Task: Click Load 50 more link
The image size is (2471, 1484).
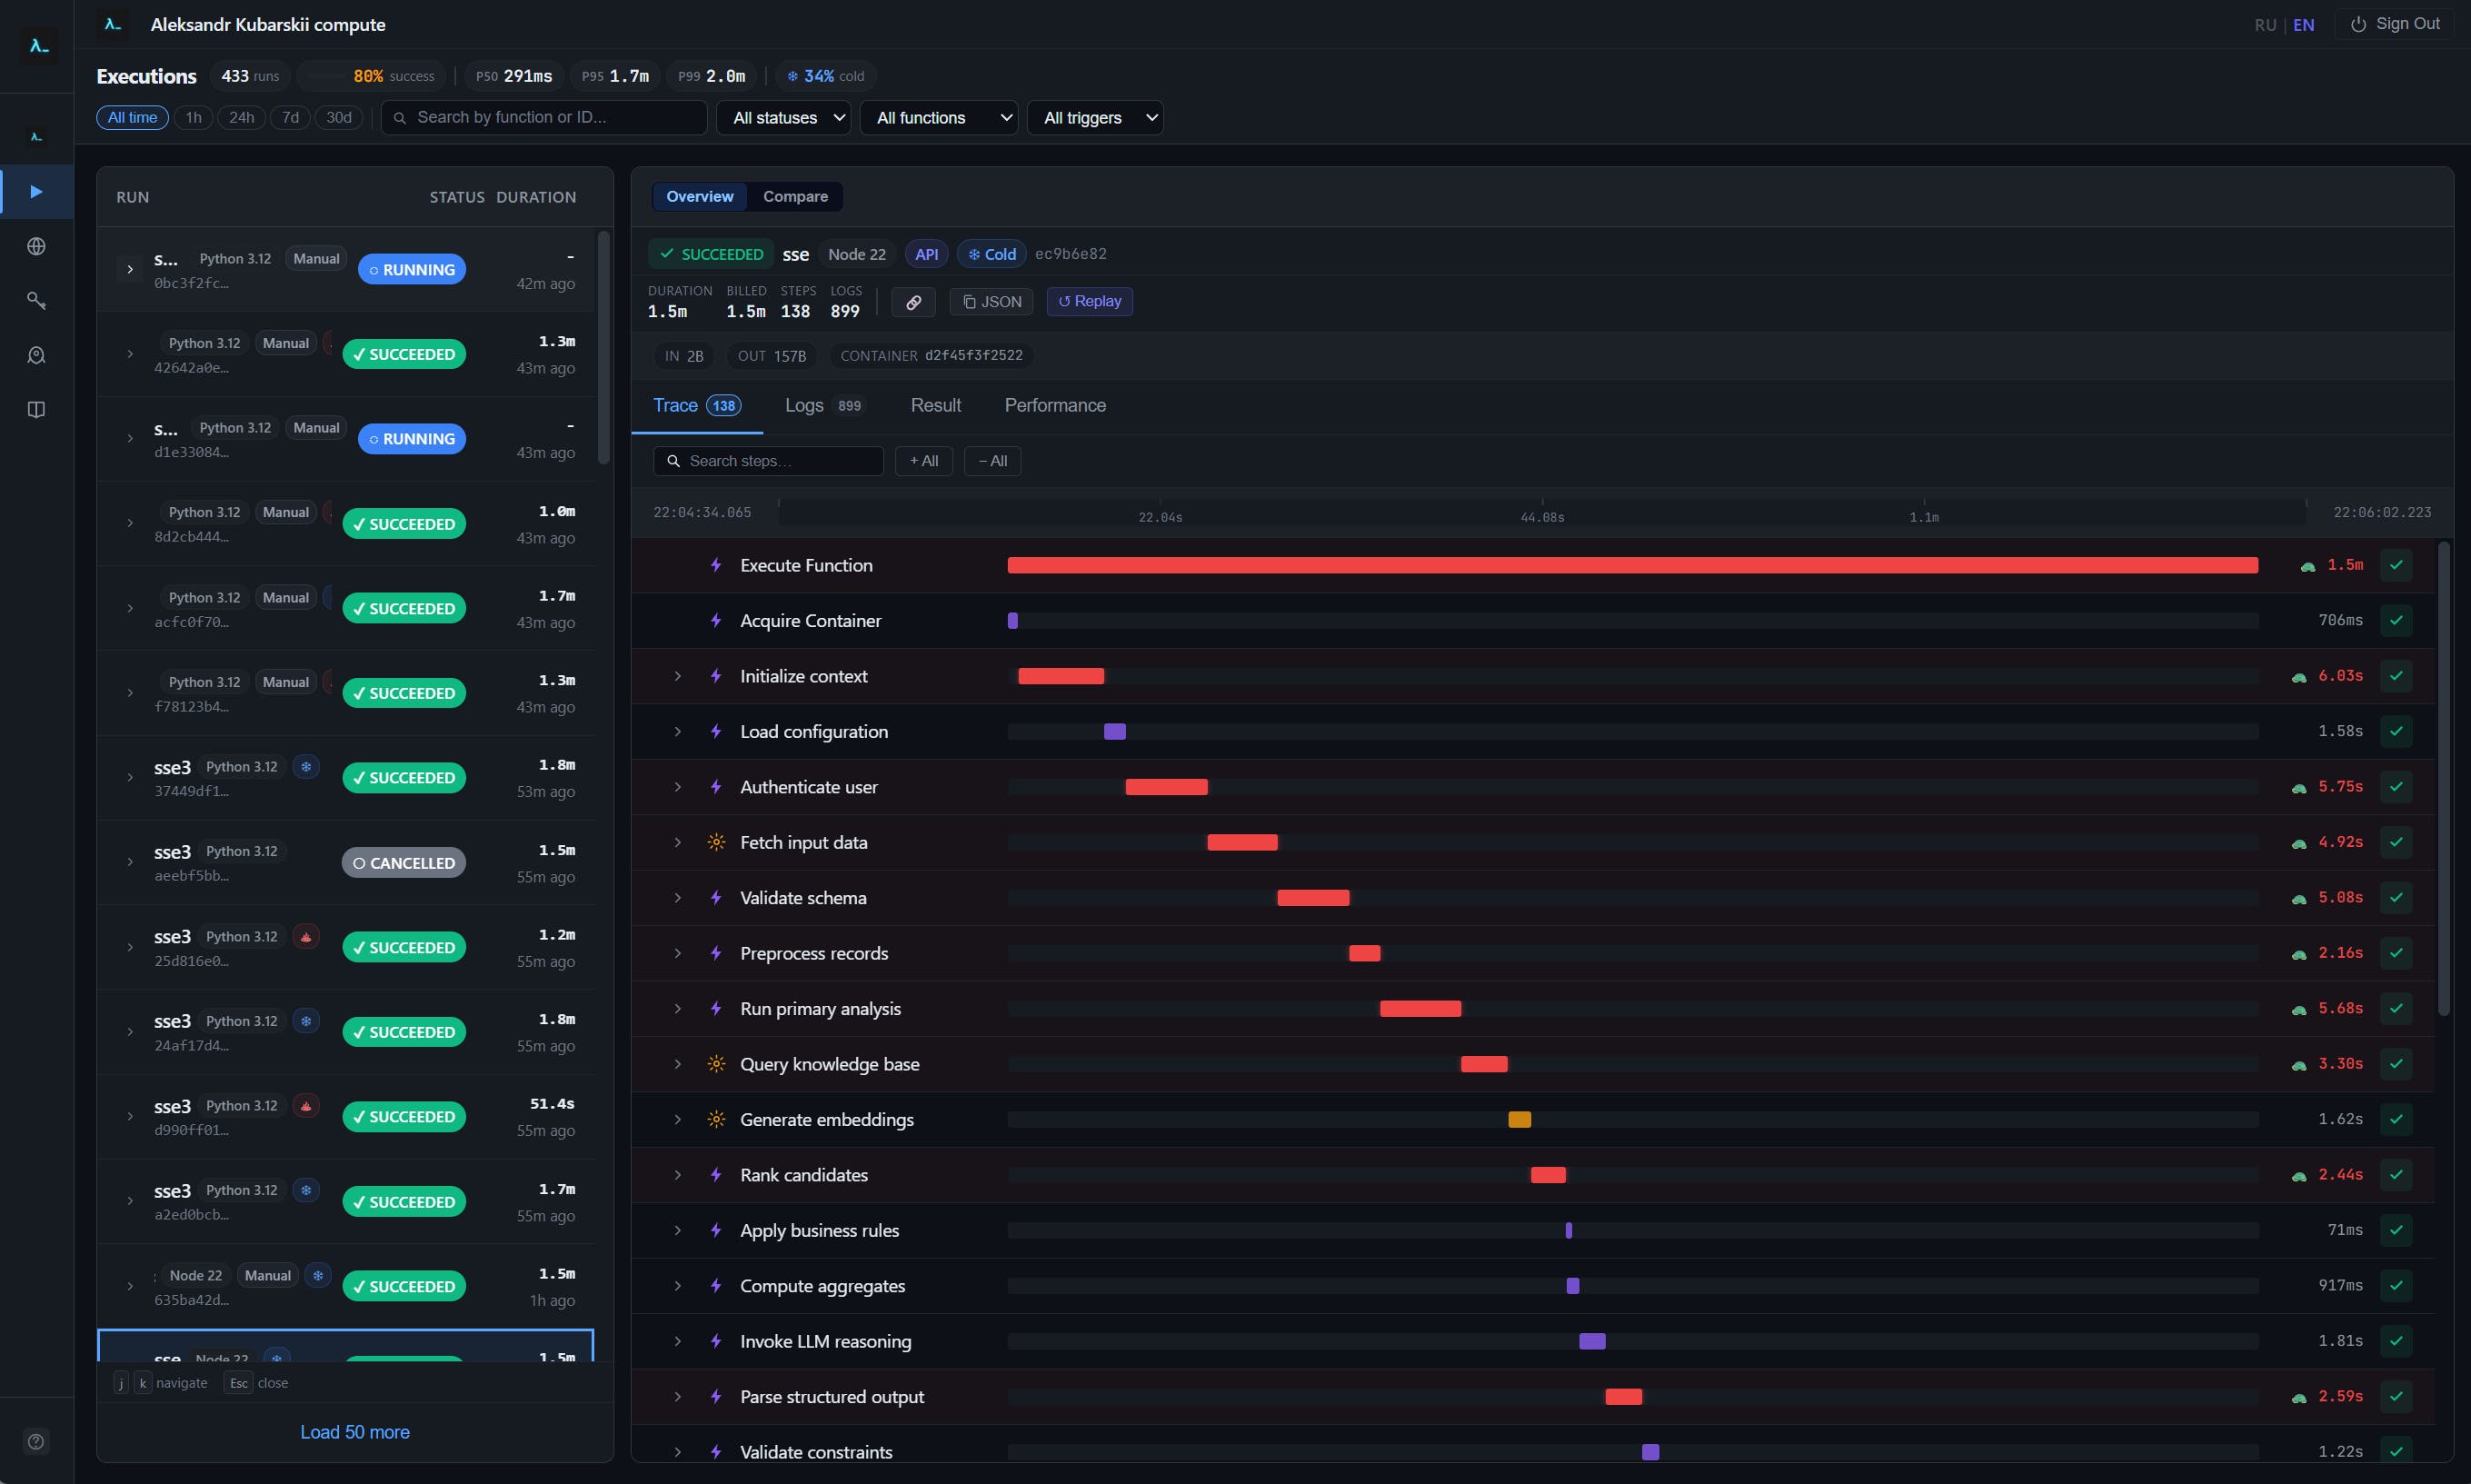Action: pyautogui.click(x=355, y=1431)
